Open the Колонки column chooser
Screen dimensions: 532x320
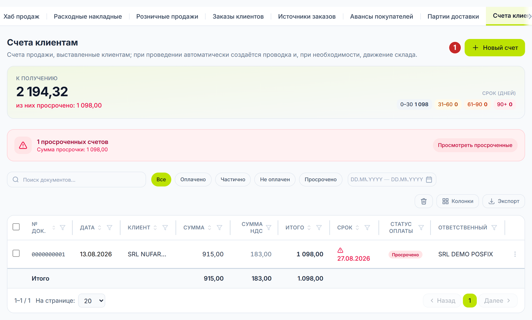click(x=458, y=201)
